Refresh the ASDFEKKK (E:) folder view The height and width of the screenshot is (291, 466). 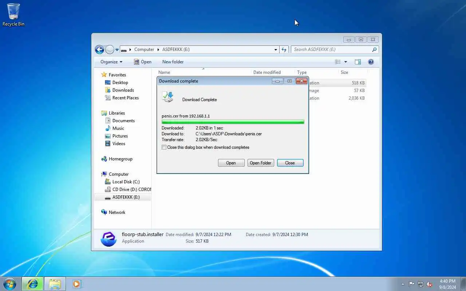pos(284,49)
